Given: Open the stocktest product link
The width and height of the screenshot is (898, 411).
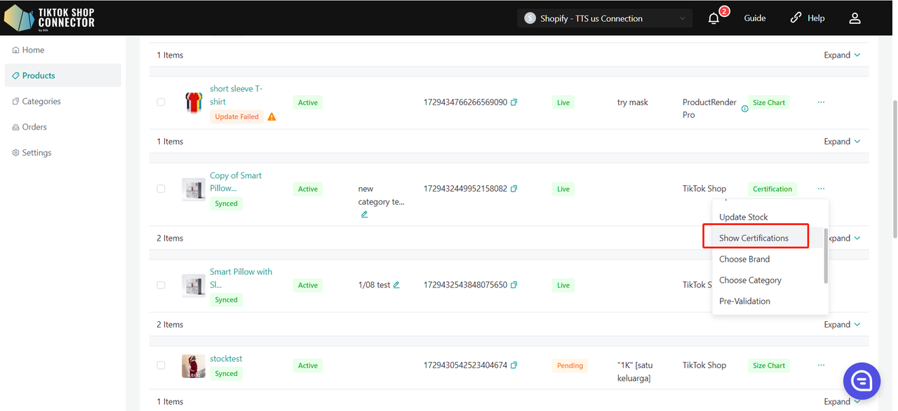Looking at the screenshot, I should [226, 359].
